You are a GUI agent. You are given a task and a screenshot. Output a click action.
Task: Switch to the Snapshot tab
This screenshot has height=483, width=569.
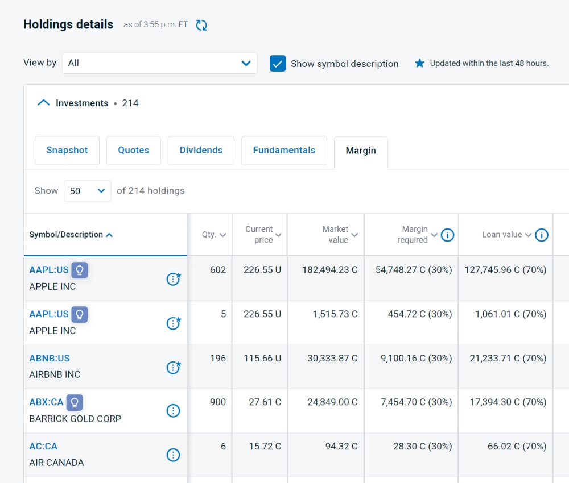click(x=67, y=151)
